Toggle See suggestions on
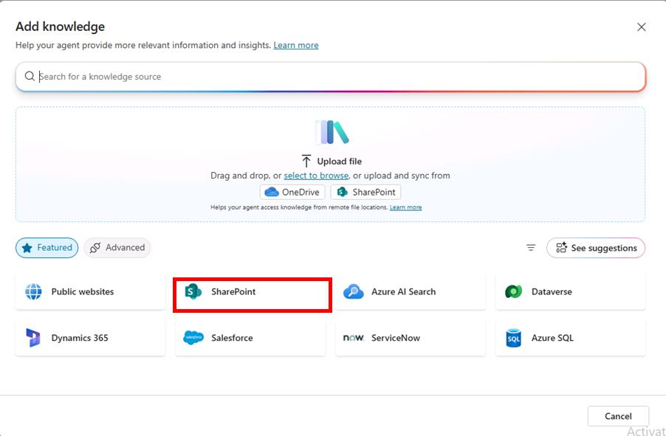This screenshot has height=436, width=666. coord(596,247)
